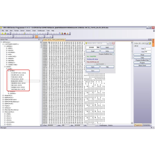Expand the Atmel MCU tree node

[x=3, y=95]
